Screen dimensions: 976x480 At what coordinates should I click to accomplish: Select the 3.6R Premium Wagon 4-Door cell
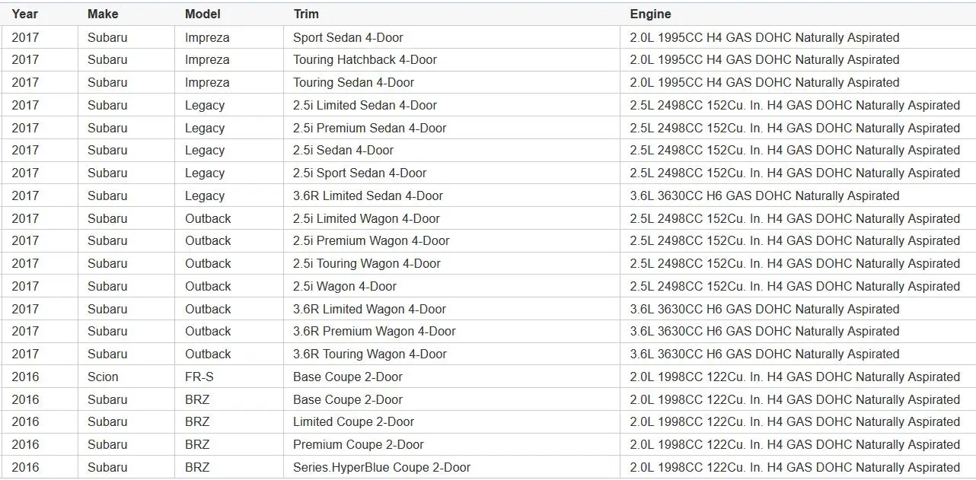451,332
